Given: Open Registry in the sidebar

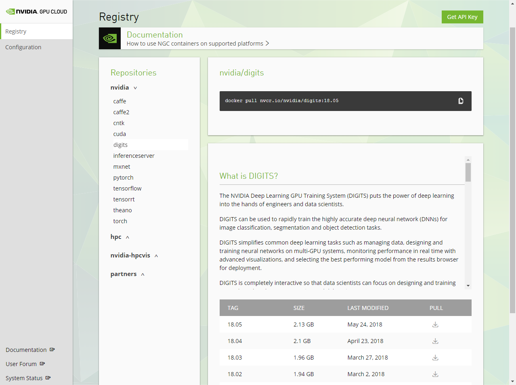Looking at the screenshot, I should tap(36, 31).
